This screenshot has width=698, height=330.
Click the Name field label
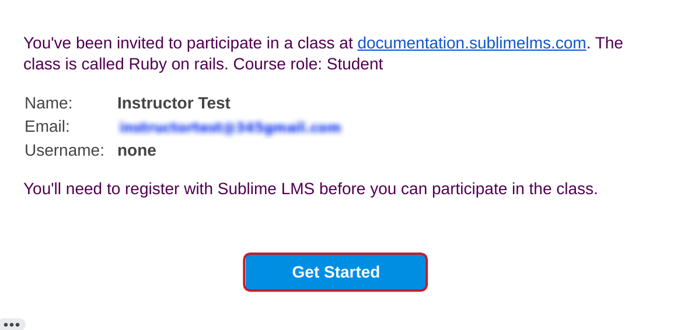click(x=48, y=103)
